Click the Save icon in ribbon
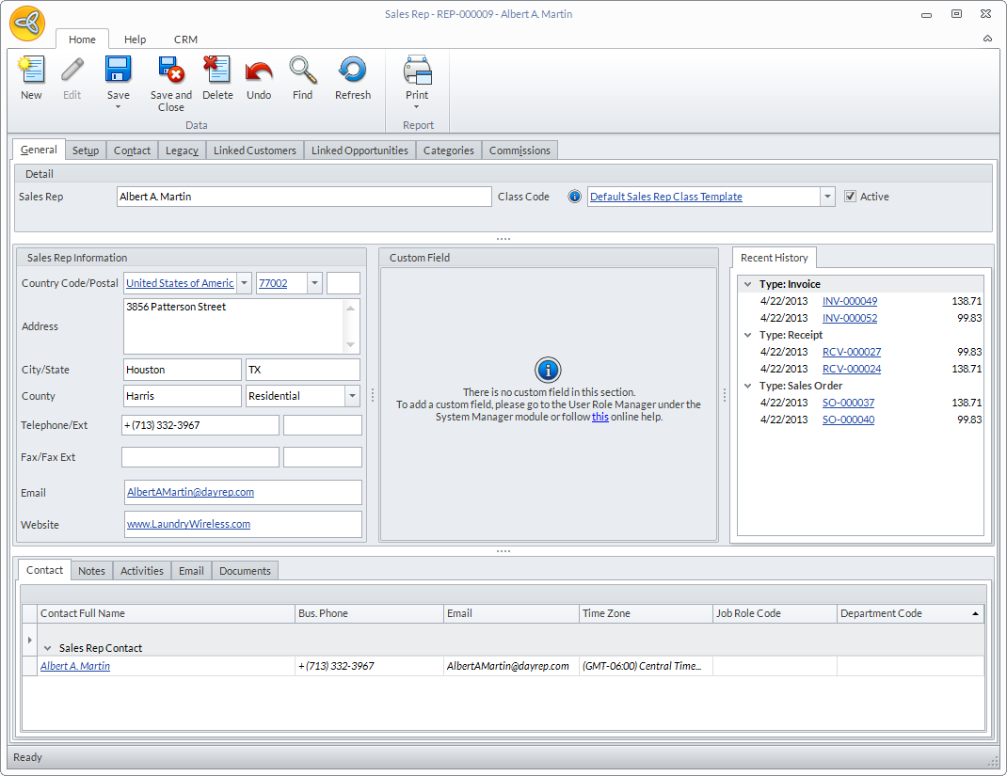 (118, 71)
